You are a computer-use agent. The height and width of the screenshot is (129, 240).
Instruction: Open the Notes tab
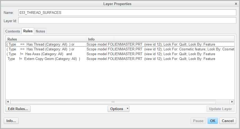pyautogui.click(x=40, y=31)
